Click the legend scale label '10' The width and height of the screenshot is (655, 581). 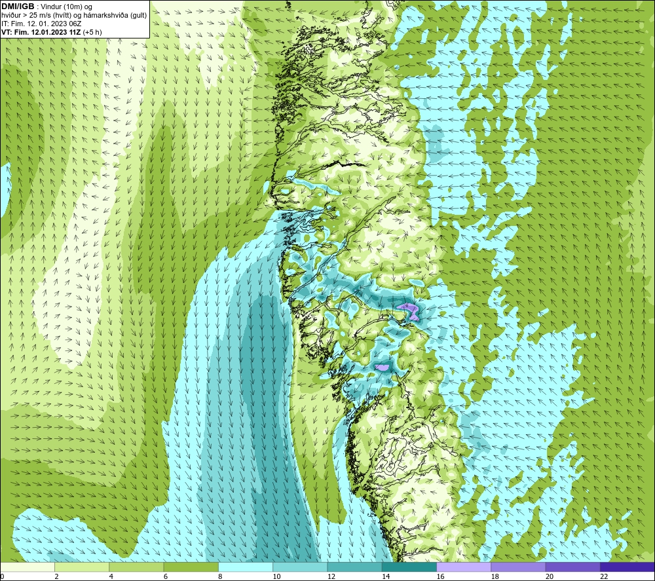[x=276, y=576]
